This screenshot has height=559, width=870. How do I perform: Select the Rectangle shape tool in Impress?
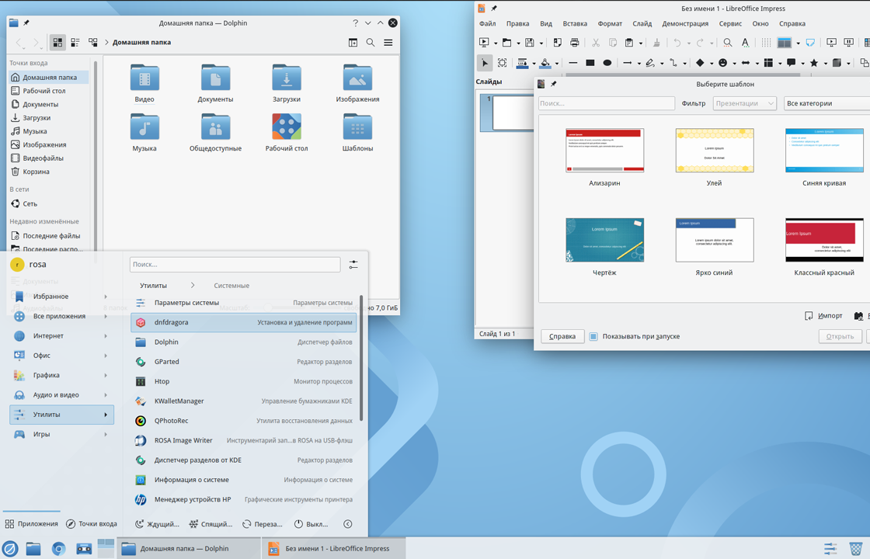[x=590, y=63]
